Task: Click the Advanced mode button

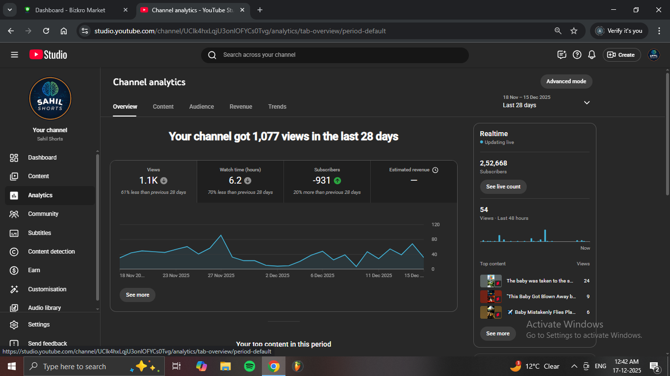Action: (x=566, y=81)
